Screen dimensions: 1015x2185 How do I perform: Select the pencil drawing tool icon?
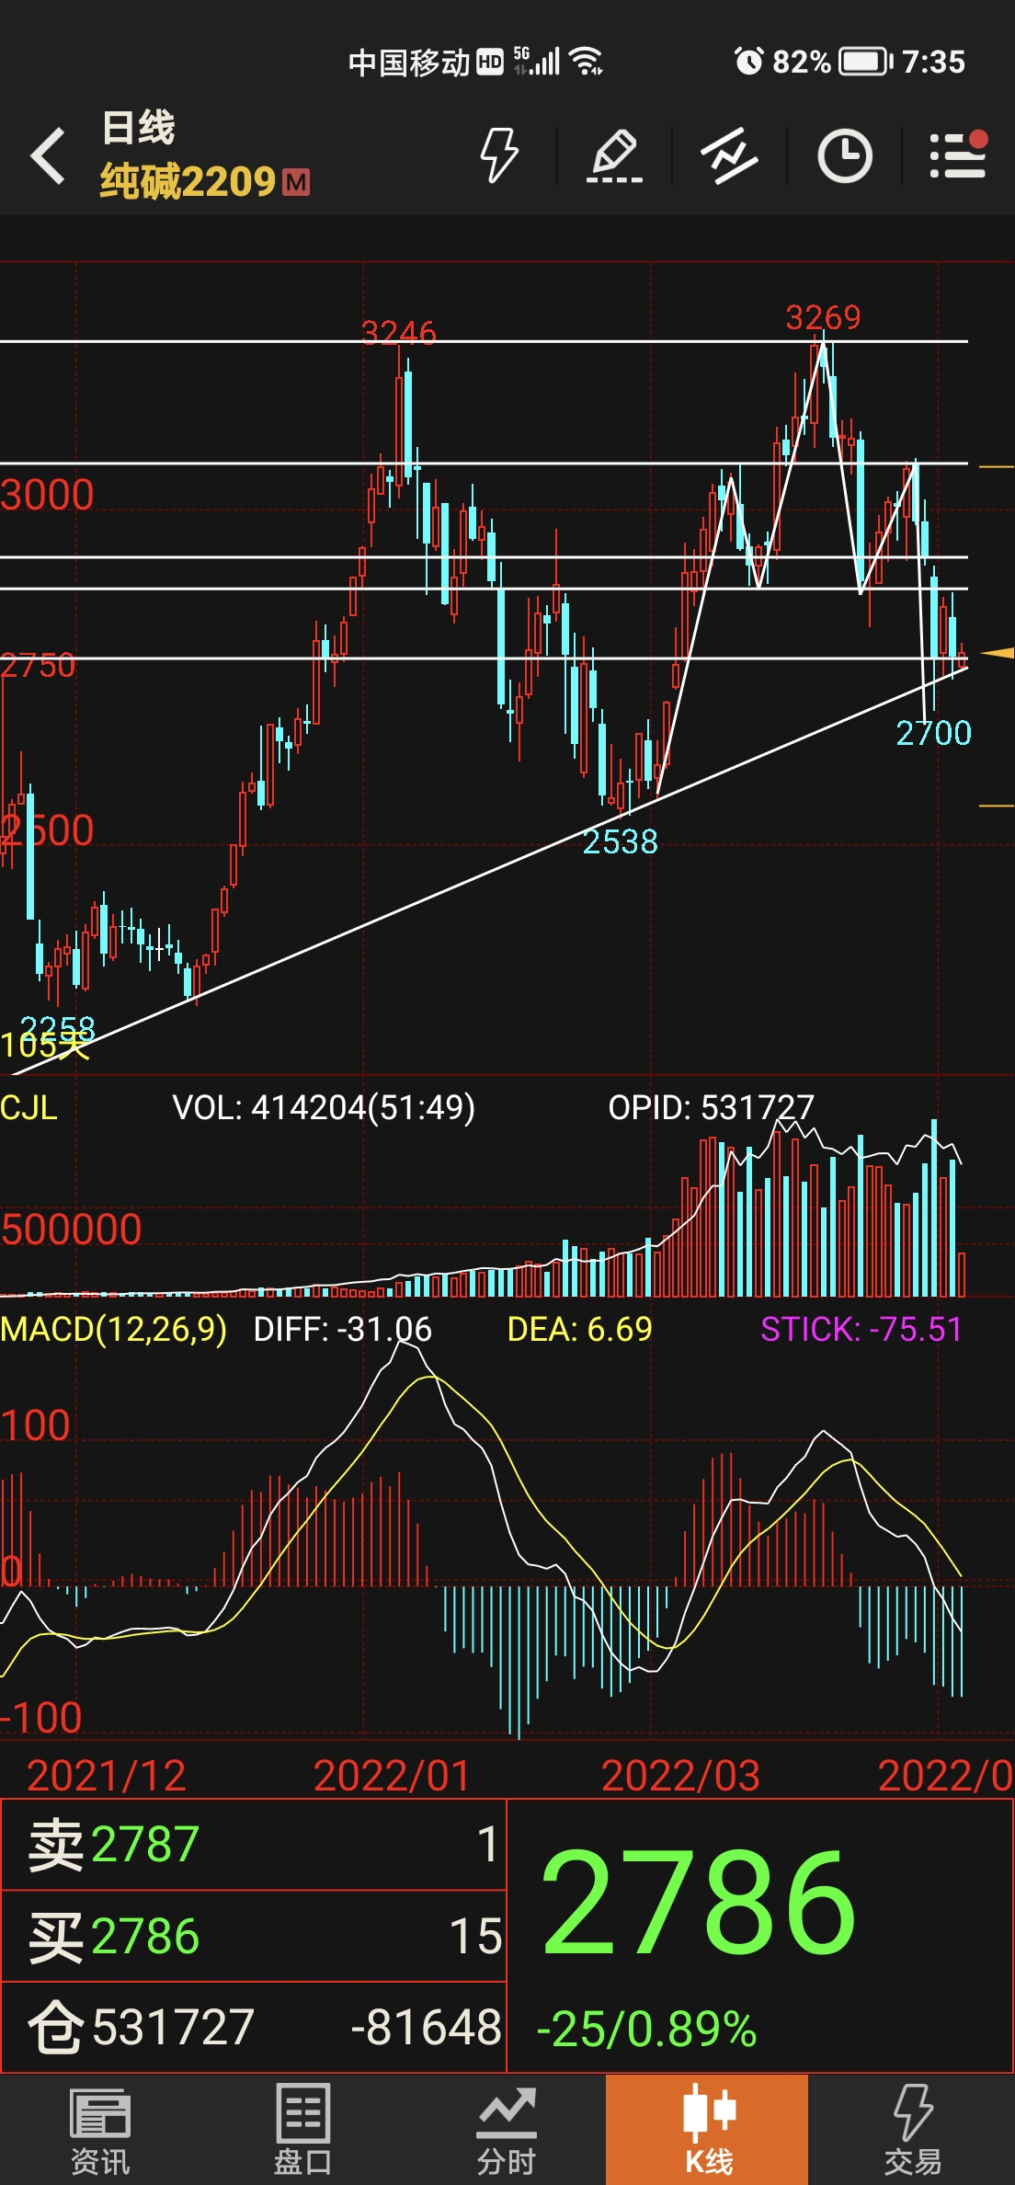coord(614,155)
